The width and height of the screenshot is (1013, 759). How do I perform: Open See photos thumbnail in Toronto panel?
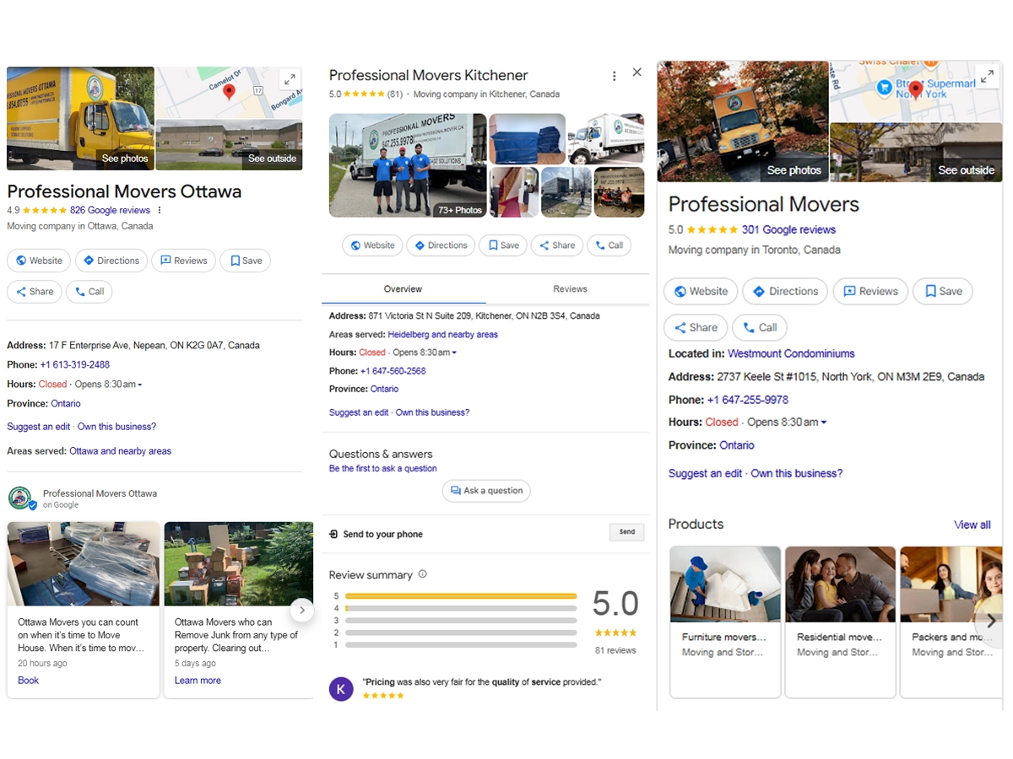tap(743, 121)
